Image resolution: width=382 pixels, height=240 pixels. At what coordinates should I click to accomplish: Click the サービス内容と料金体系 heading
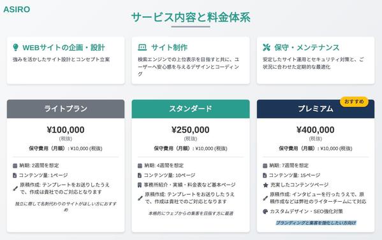coord(191,18)
